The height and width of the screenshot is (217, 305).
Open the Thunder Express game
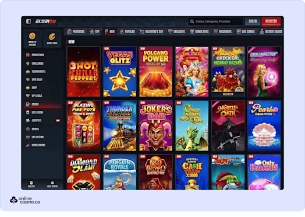(x=120, y=126)
